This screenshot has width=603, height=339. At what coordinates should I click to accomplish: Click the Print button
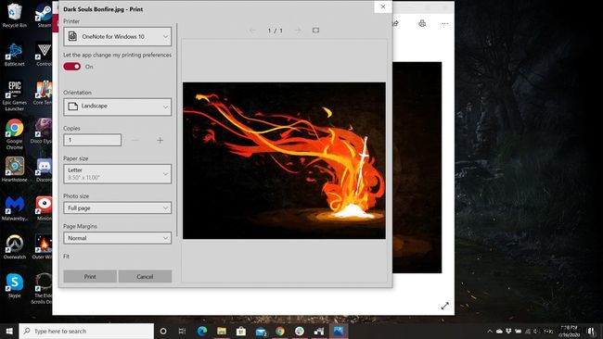coord(90,276)
